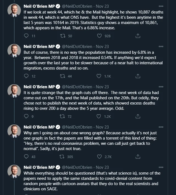Open profile avatar beside the fourth tweet
This screenshot has height=195, width=176.
coord(14,131)
